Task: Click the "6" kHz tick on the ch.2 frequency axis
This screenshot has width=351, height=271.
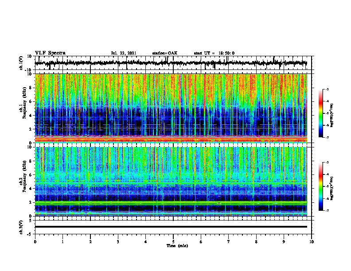Action: 31,175
